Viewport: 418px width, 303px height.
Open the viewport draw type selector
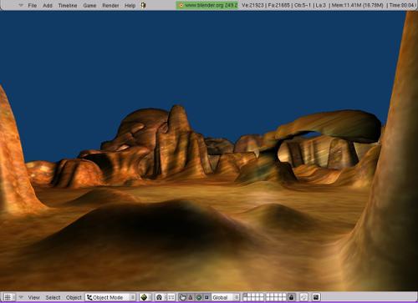click(x=145, y=297)
